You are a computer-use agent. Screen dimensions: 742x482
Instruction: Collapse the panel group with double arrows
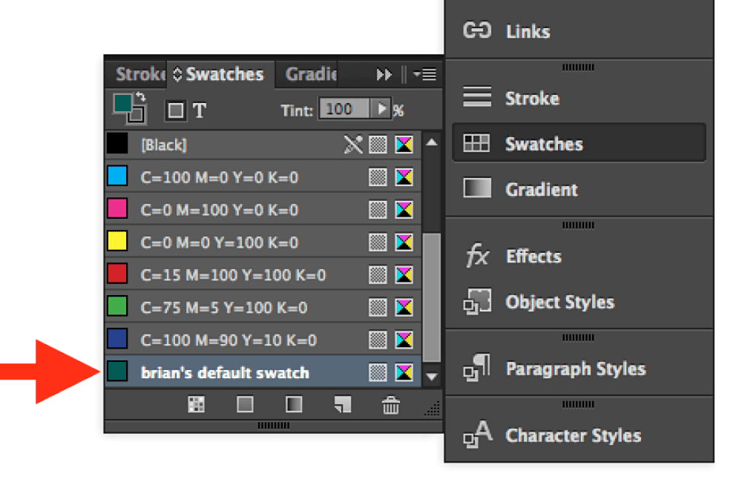tap(386, 74)
